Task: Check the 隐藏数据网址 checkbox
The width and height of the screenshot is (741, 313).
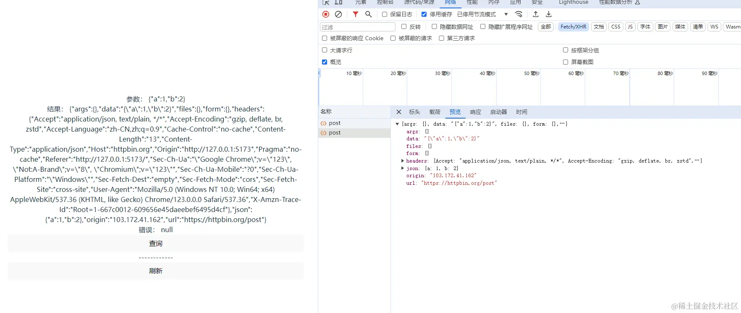Action: click(x=435, y=26)
